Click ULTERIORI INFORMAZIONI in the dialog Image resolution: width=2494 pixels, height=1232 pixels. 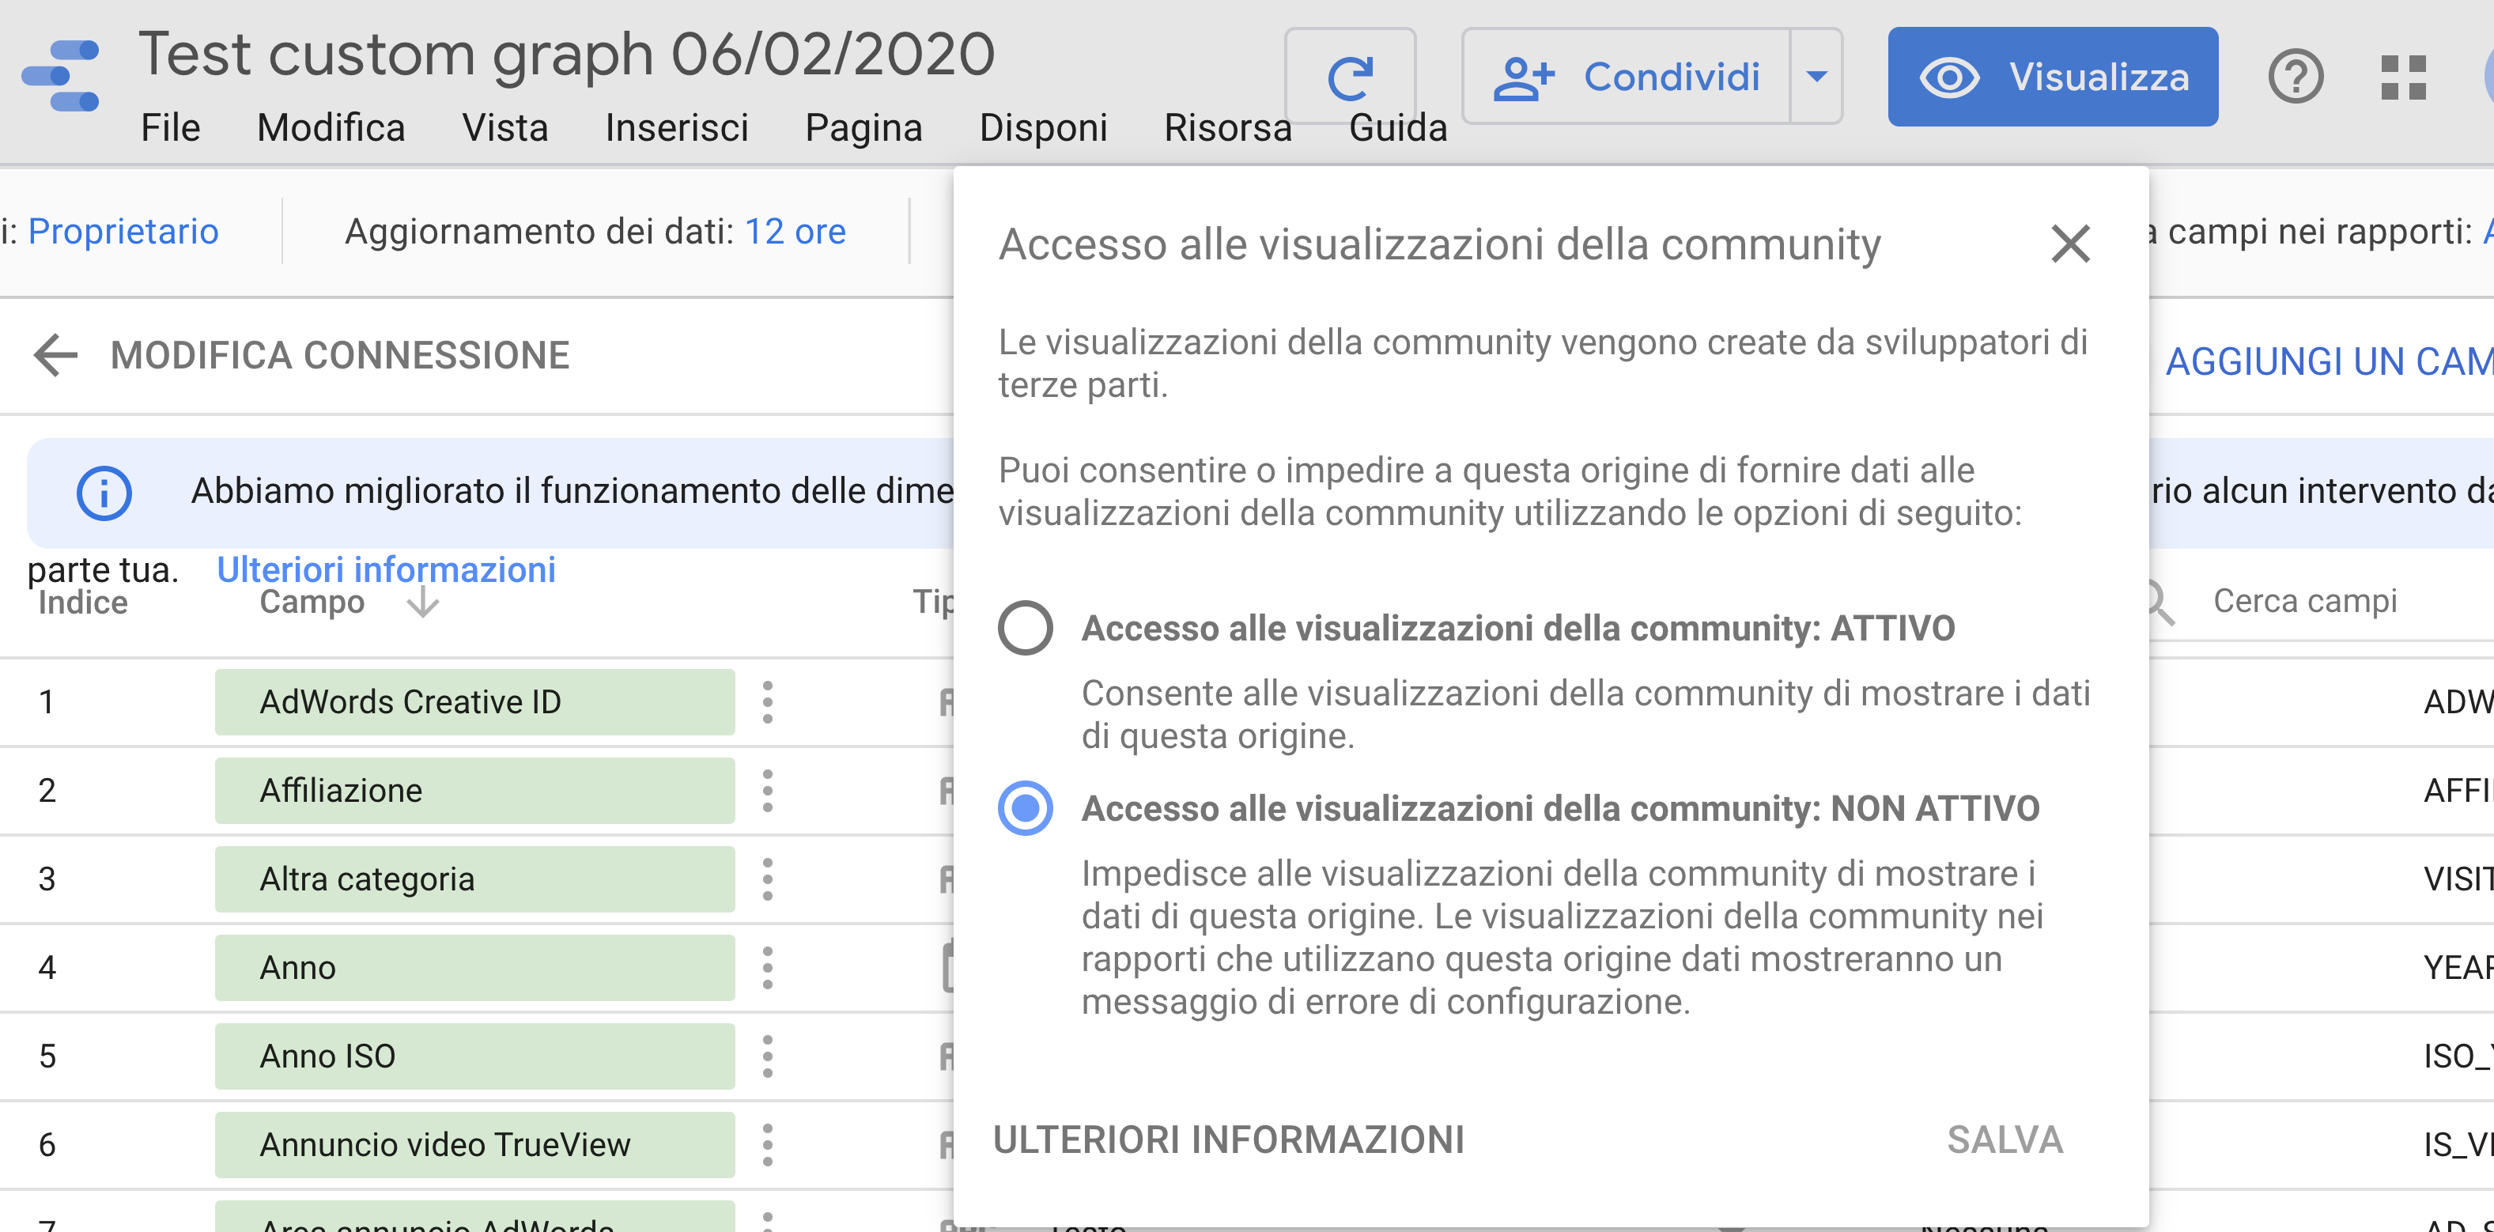[x=1229, y=1140]
